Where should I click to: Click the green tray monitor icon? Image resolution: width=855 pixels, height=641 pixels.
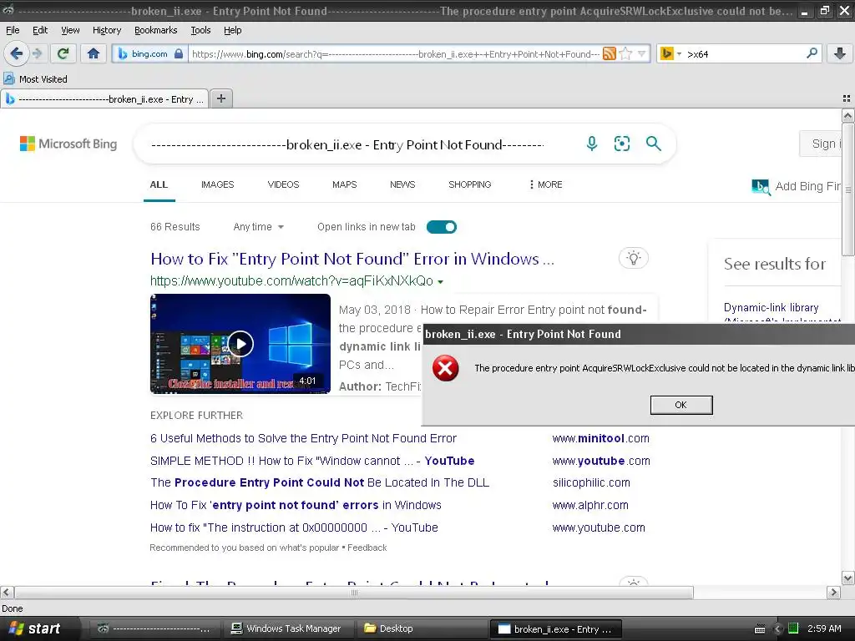pyautogui.click(x=793, y=629)
